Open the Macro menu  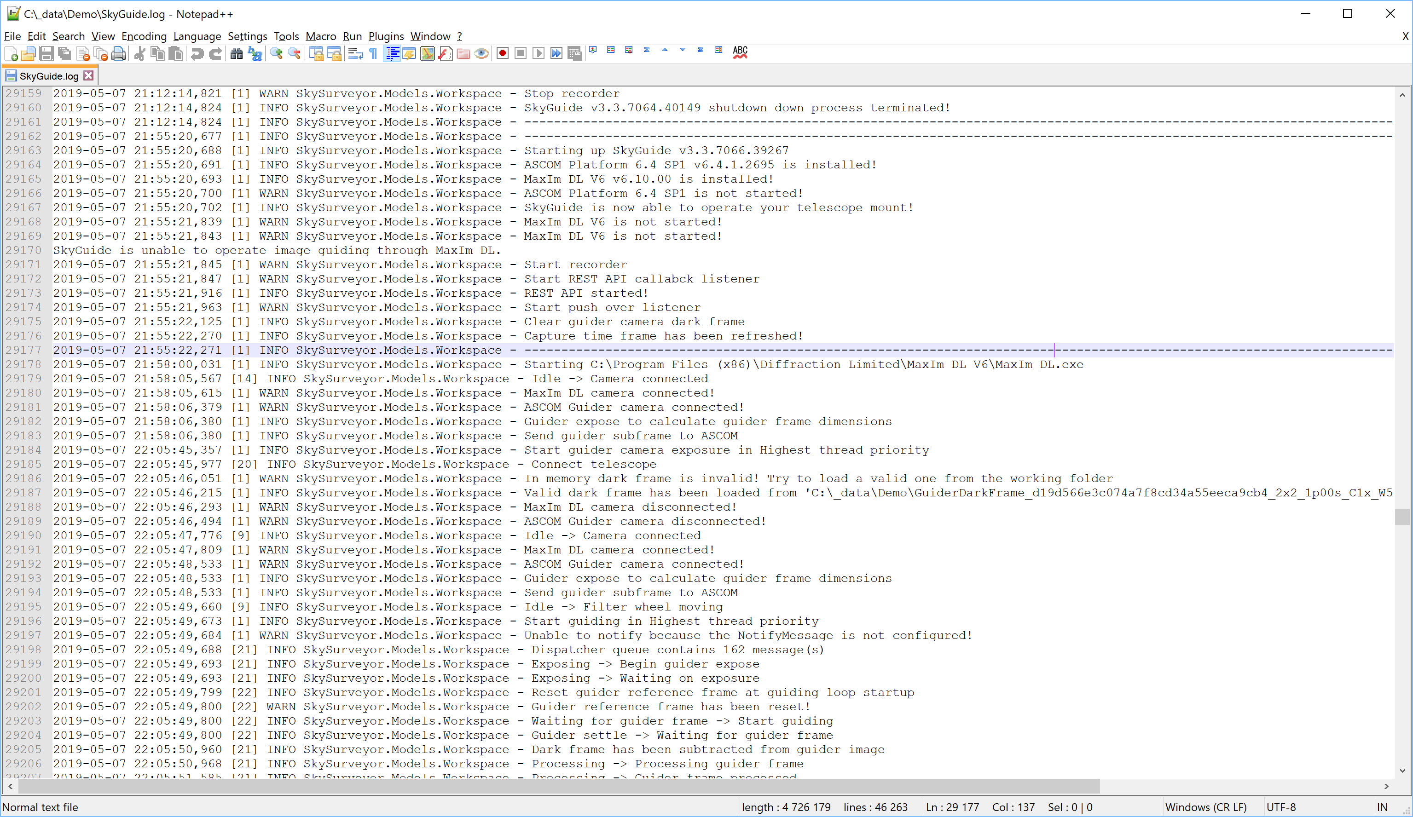point(321,36)
